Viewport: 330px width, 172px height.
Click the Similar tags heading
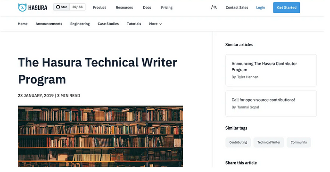(x=236, y=128)
